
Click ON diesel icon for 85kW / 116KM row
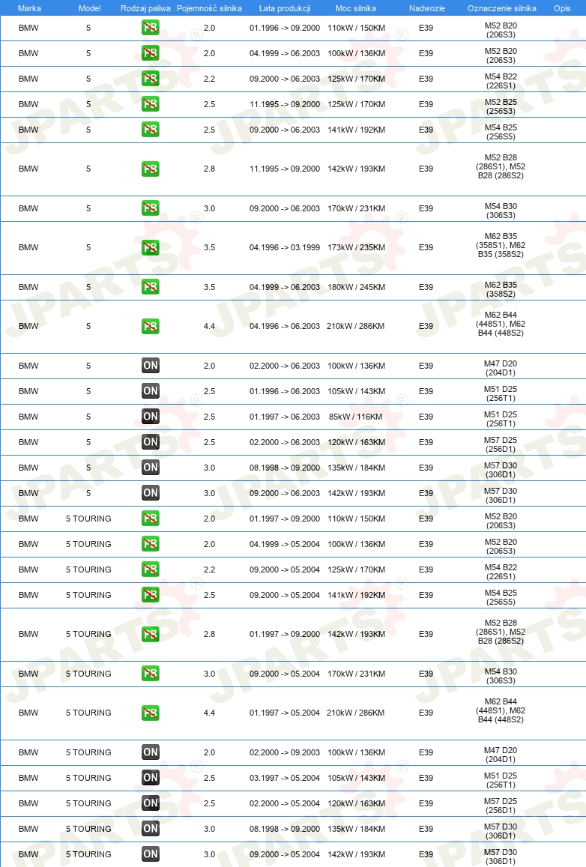coord(151,417)
